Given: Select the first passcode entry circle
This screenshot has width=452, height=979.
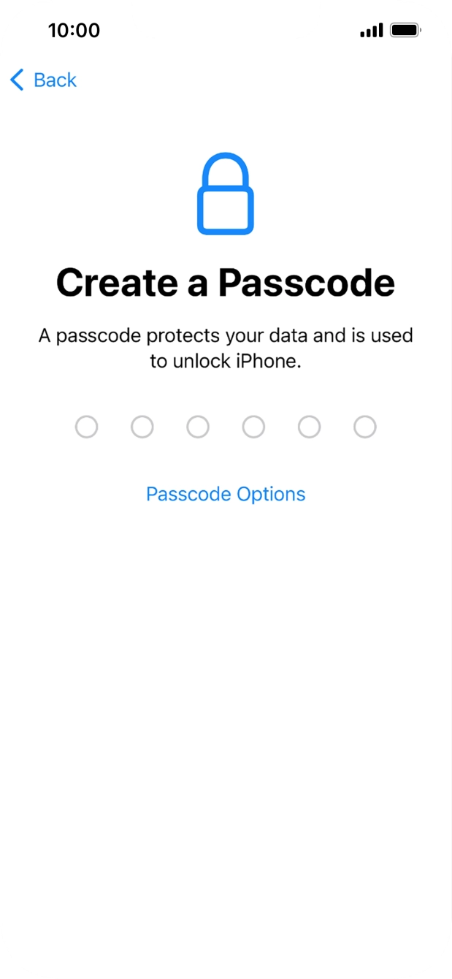Looking at the screenshot, I should click(x=87, y=427).
